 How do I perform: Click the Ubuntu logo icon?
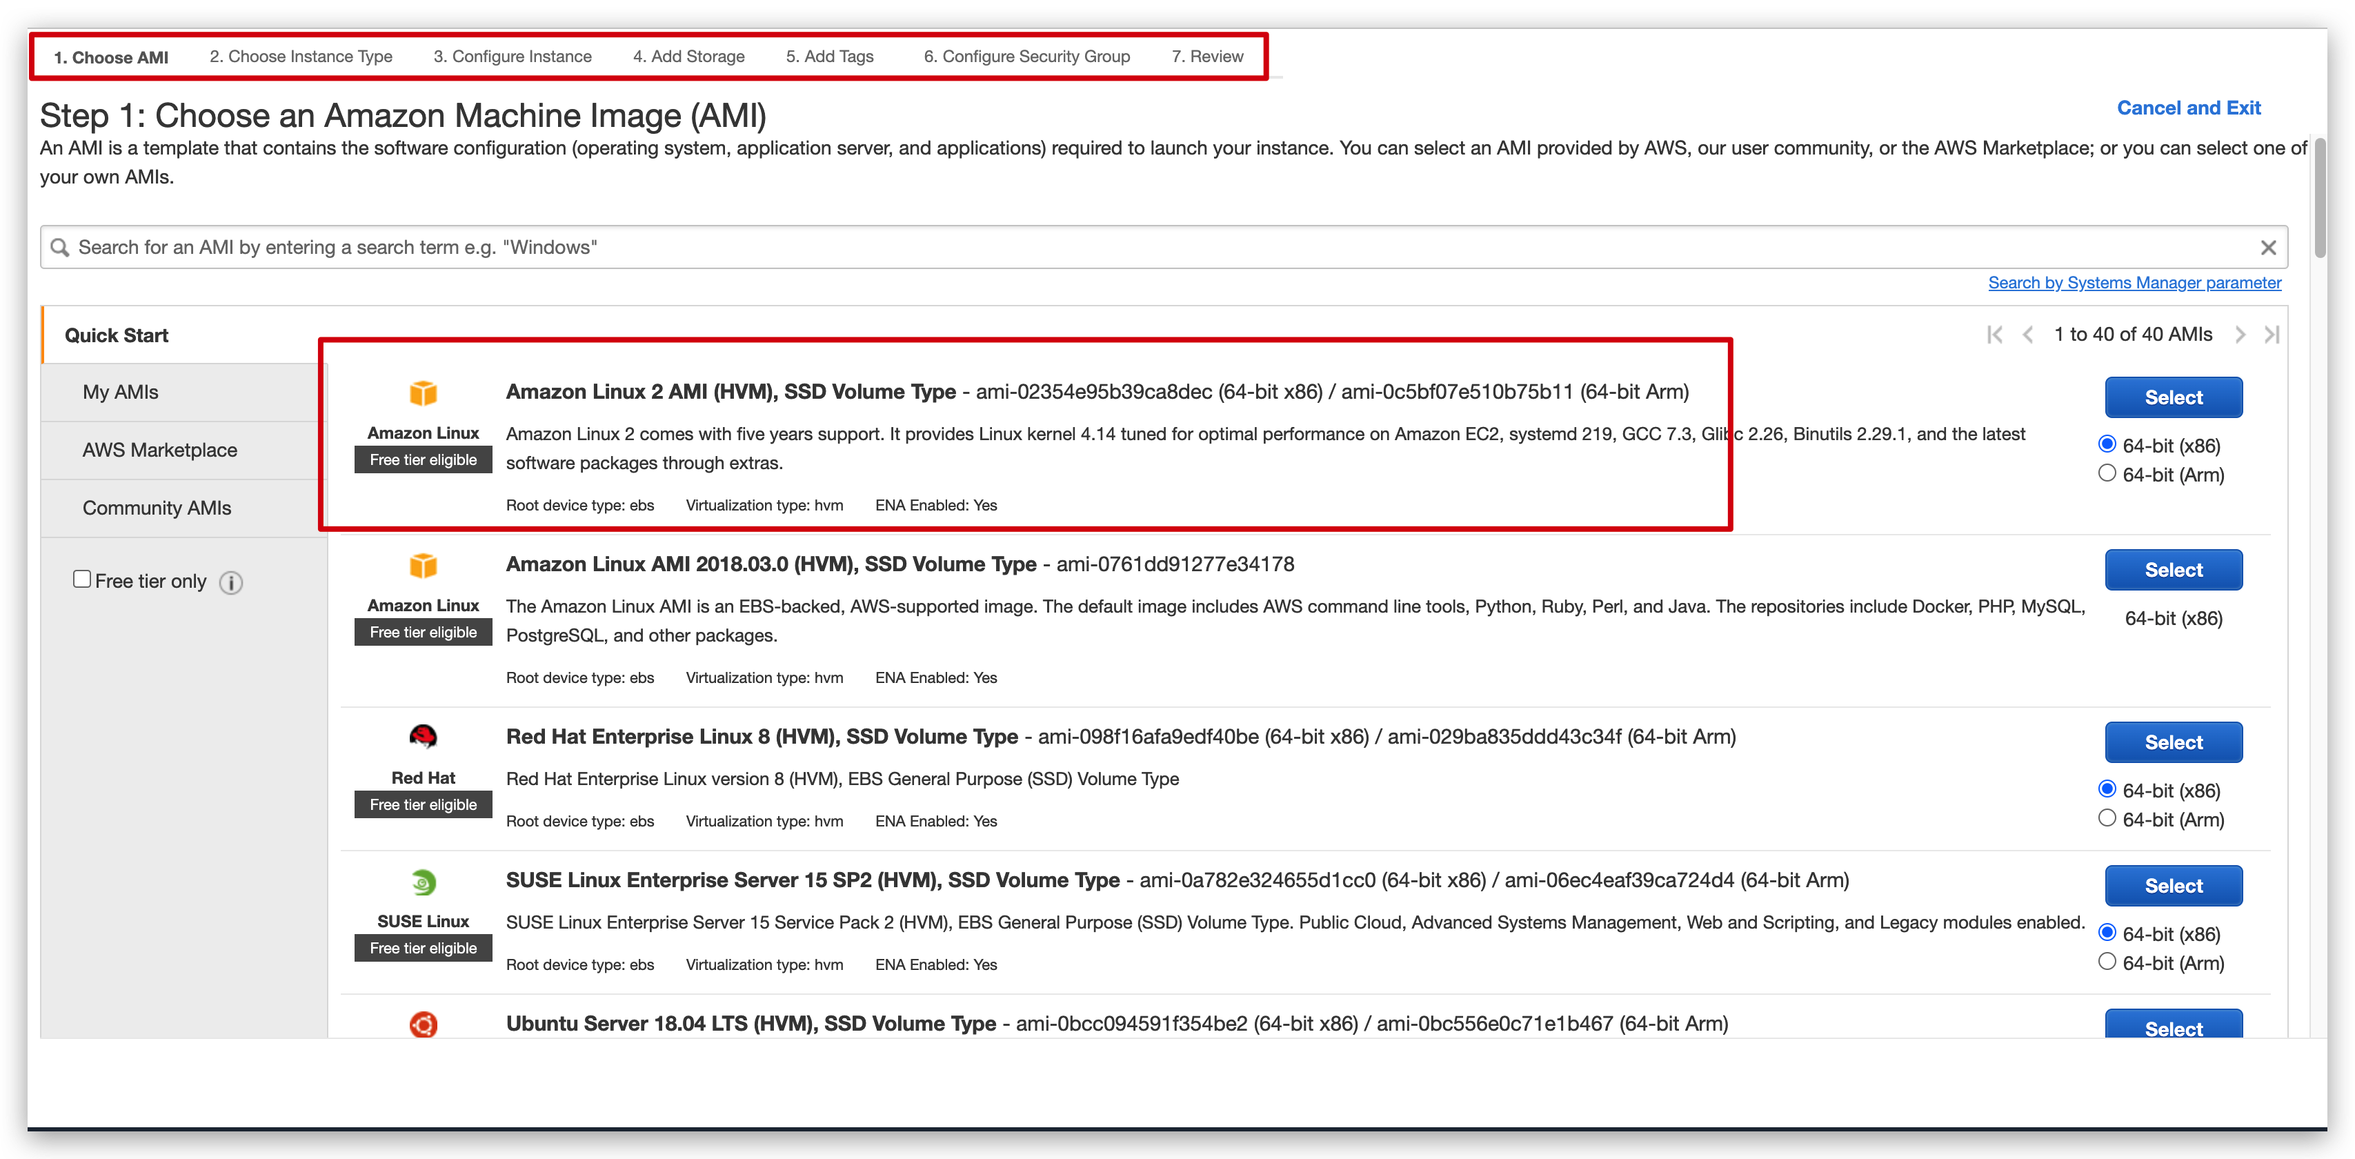[x=424, y=1024]
